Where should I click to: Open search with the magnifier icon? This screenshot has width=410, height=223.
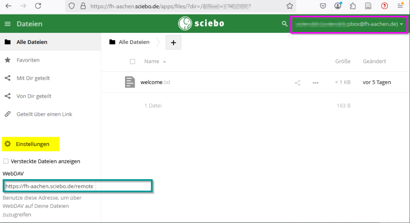[285, 24]
